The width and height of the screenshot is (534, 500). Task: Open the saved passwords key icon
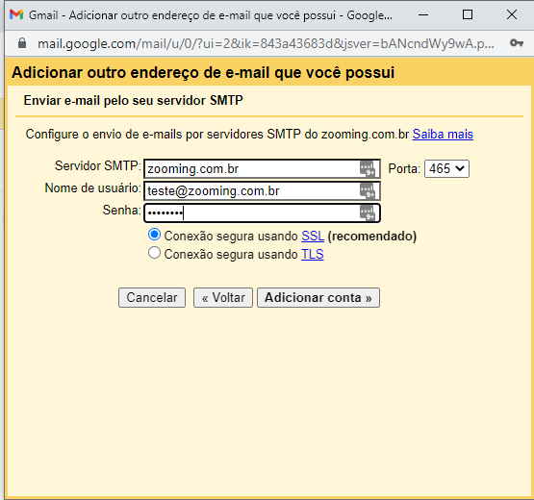point(517,43)
